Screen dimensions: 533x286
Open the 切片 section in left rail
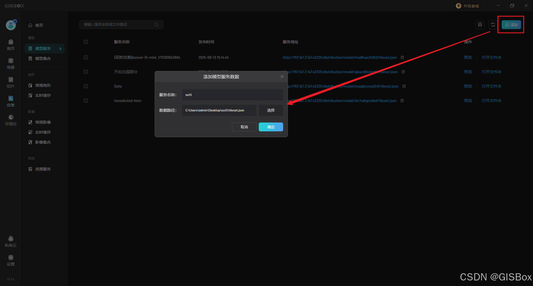coord(11,83)
